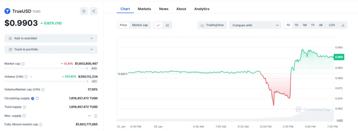The height and width of the screenshot is (131, 358).
Task: Open Market cap info tooltip icon
Action: pyautogui.click(x=23, y=64)
